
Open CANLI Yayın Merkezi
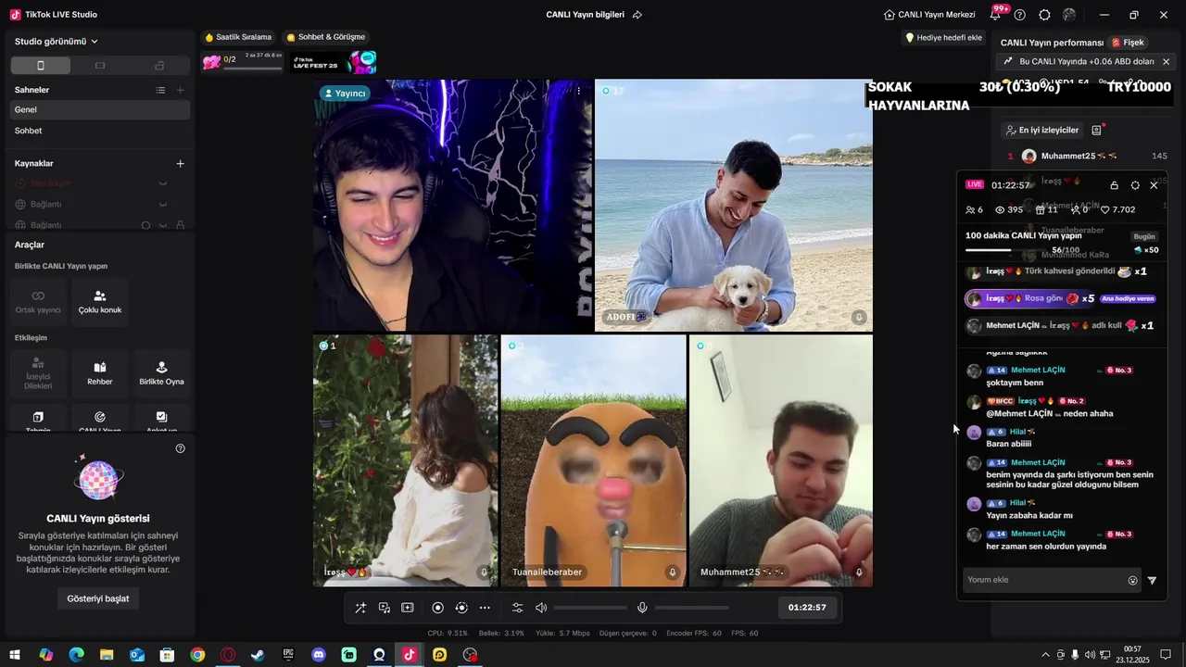tap(929, 15)
